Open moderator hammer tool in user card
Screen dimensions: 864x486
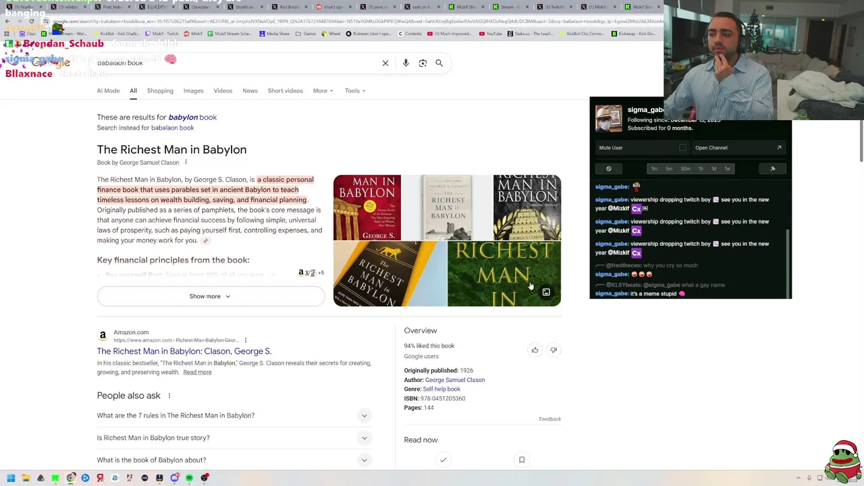click(x=773, y=169)
